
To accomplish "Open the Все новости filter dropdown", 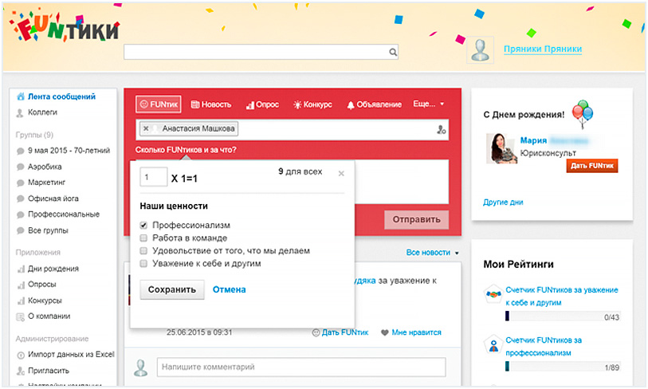I will (x=432, y=253).
